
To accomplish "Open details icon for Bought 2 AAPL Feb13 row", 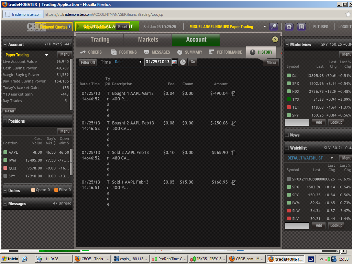I will click(233, 123).
